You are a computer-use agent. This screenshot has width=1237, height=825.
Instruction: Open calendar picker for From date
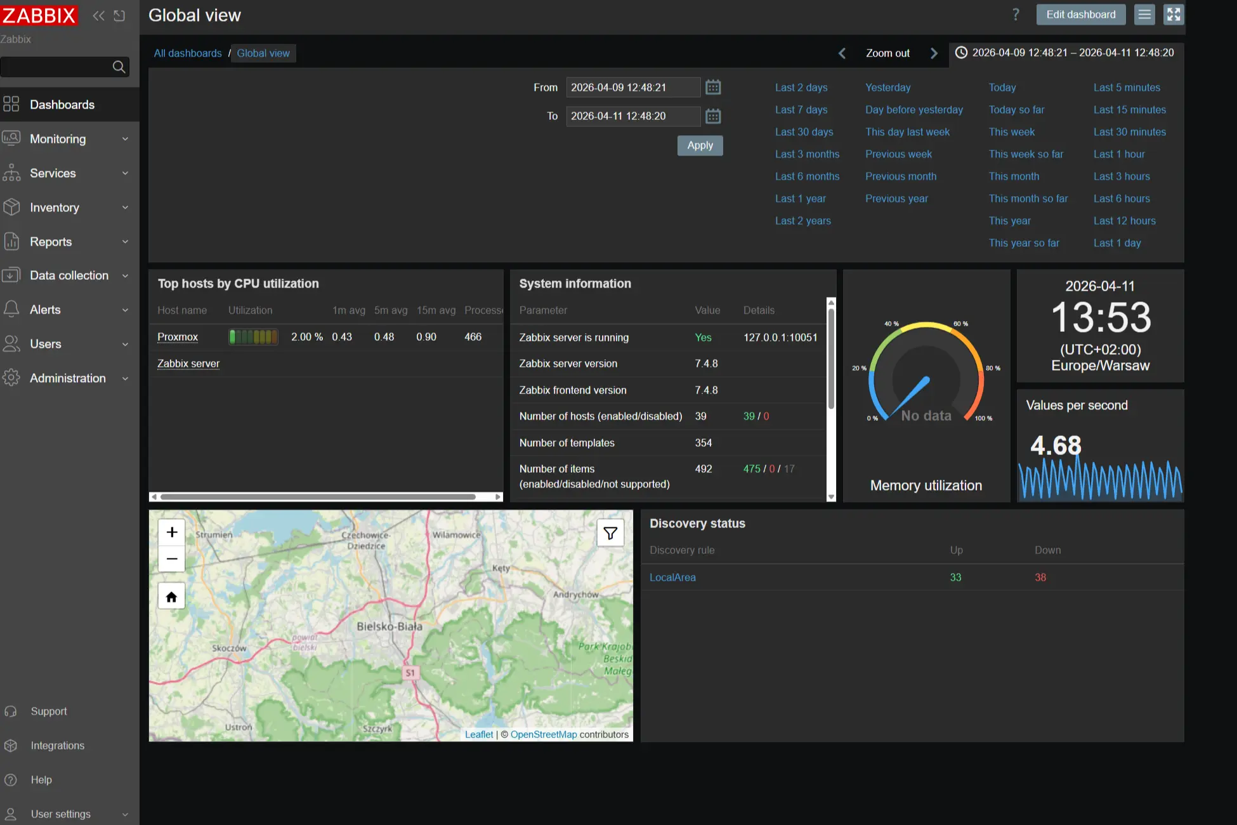(712, 87)
